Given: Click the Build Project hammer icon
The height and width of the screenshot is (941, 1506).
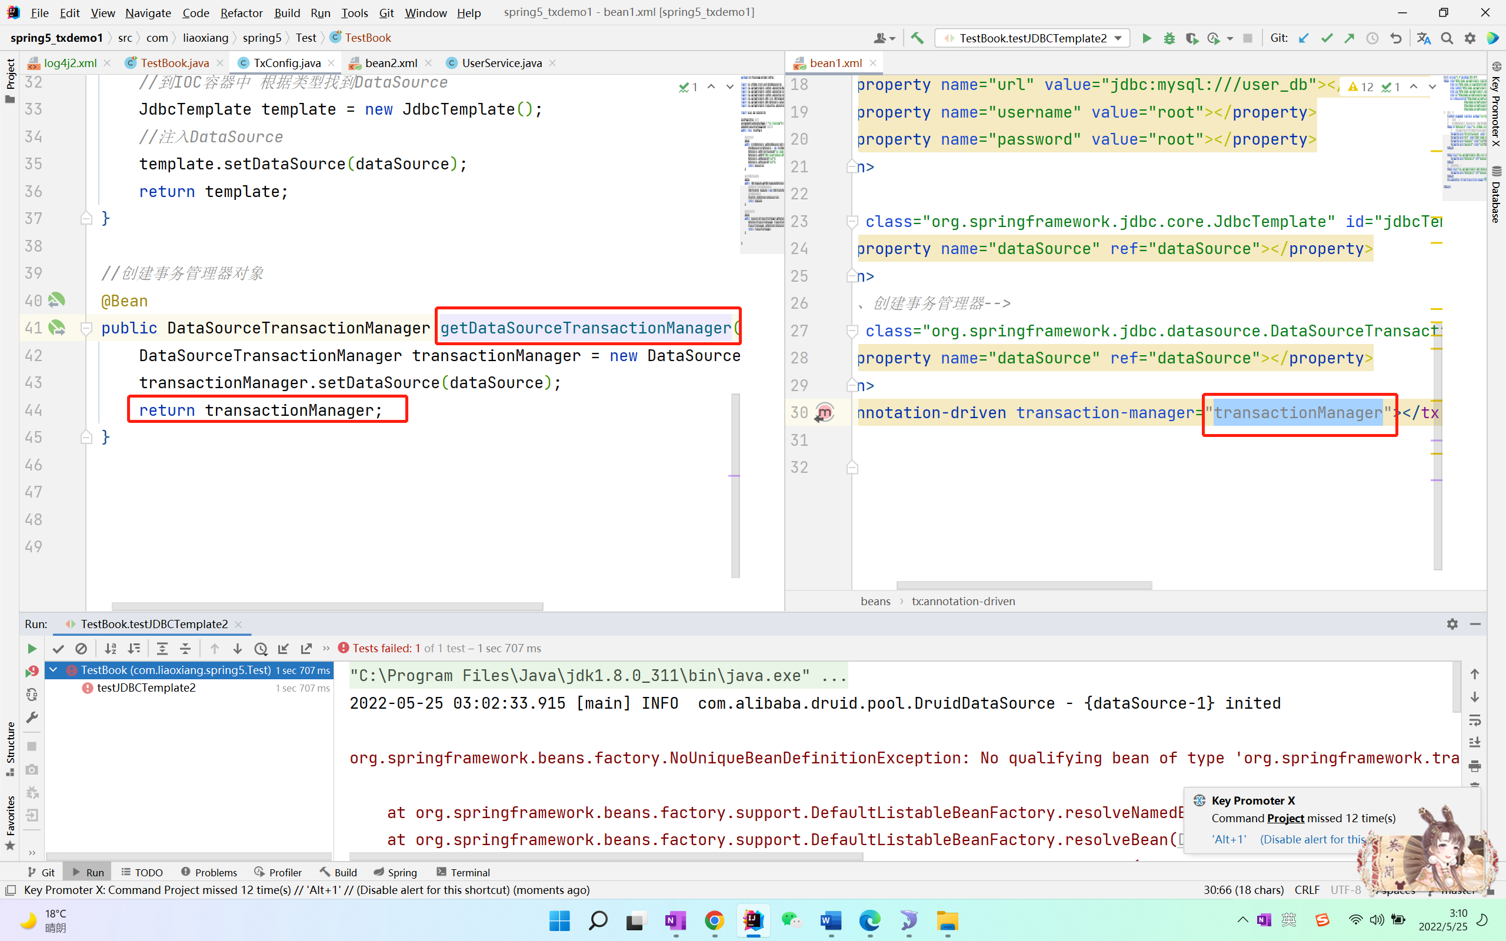Looking at the screenshot, I should click(917, 38).
